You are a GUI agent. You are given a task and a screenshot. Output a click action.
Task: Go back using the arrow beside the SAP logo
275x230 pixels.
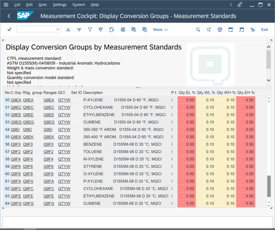(x=9, y=16)
